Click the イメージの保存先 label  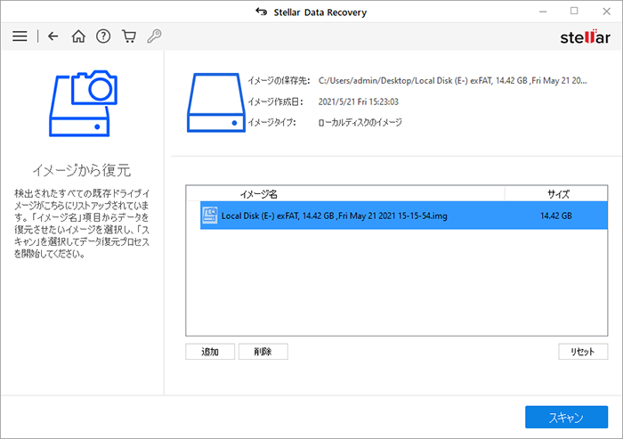click(x=279, y=81)
